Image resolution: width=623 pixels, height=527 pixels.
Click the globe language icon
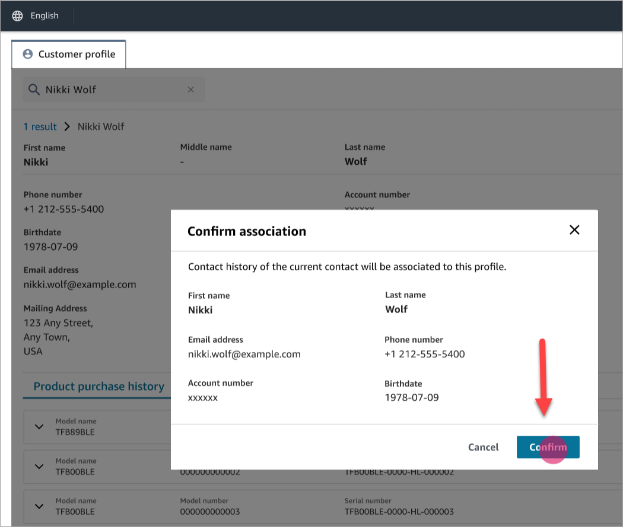point(18,16)
